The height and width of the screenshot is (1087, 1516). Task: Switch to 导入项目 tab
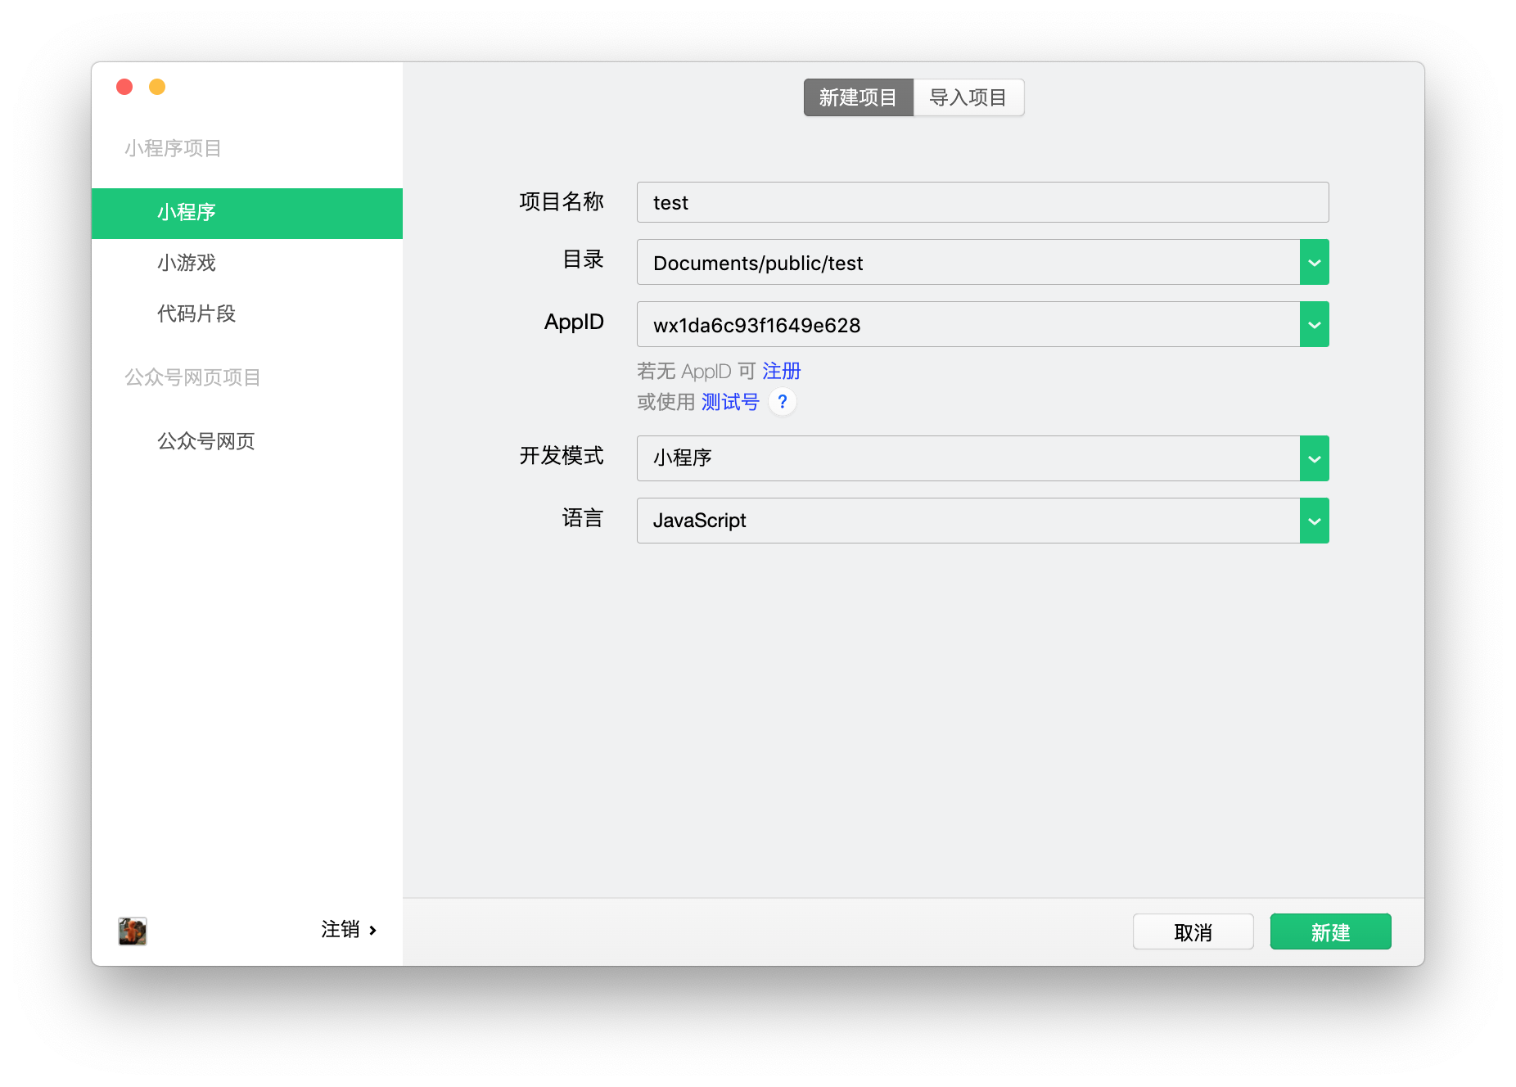tap(968, 97)
